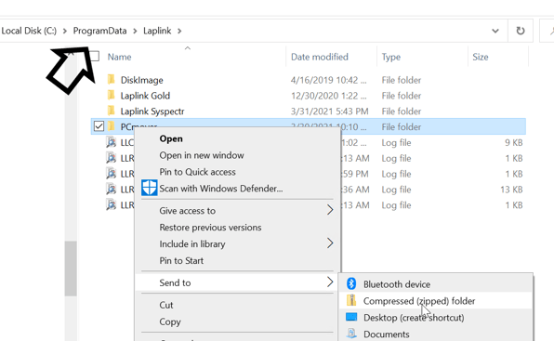Tick the select-all checkbox next to Name

(x=94, y=57)
